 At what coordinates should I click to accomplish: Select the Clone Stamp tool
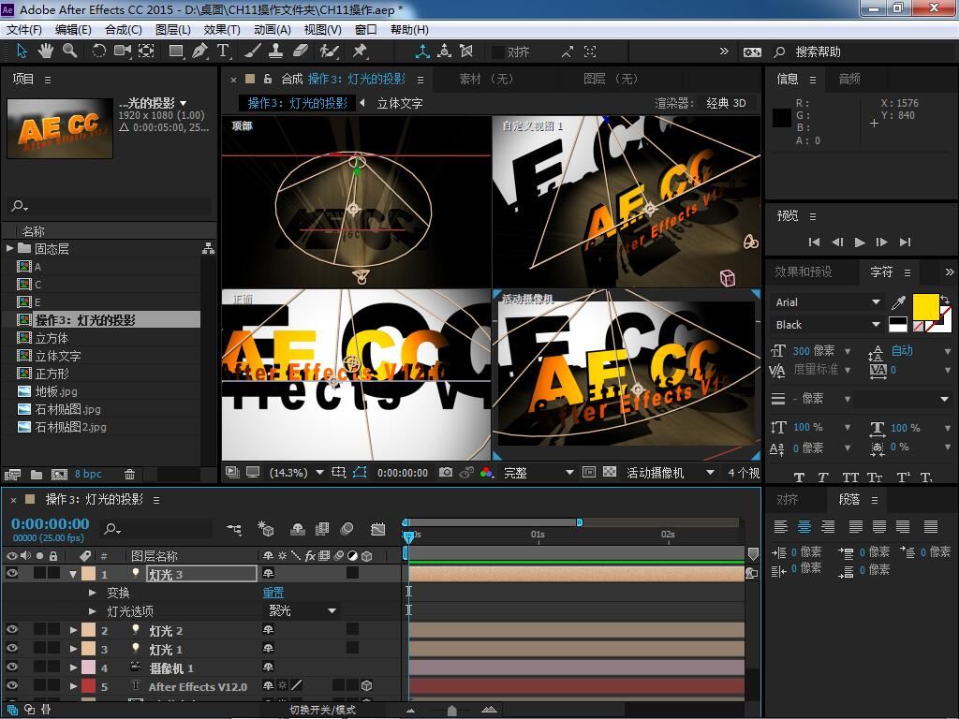tap(276, 51)
